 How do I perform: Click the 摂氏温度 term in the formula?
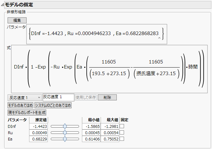146,74
